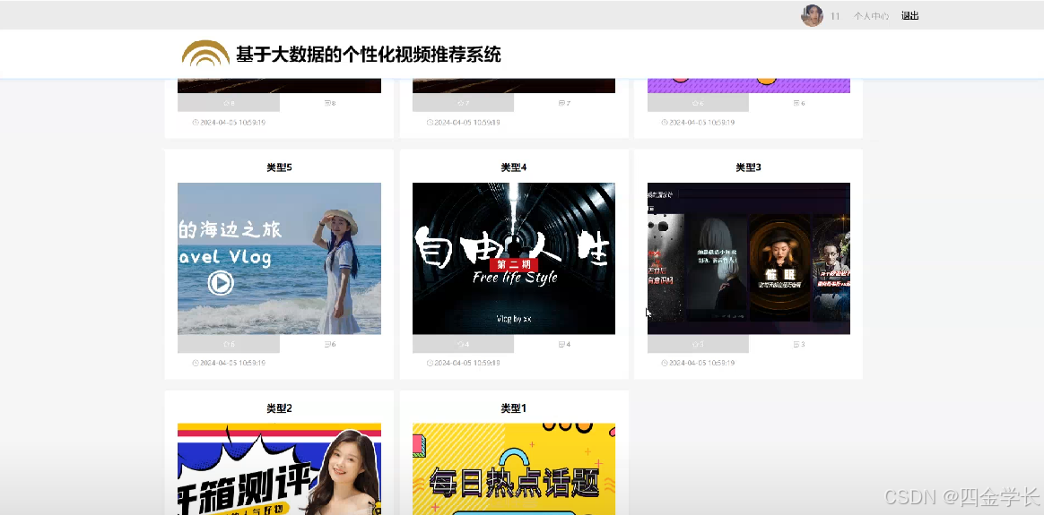Image resolution: width=1044 pixels, height=515 pixels.
Task: Click the star icon showing 8 likes
Action: pos(226,103)
